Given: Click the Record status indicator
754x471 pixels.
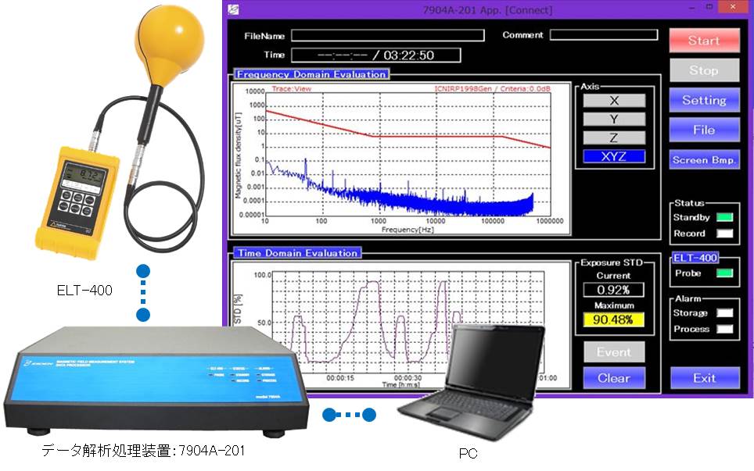Looking at the screenshot, I should [727, 234].
